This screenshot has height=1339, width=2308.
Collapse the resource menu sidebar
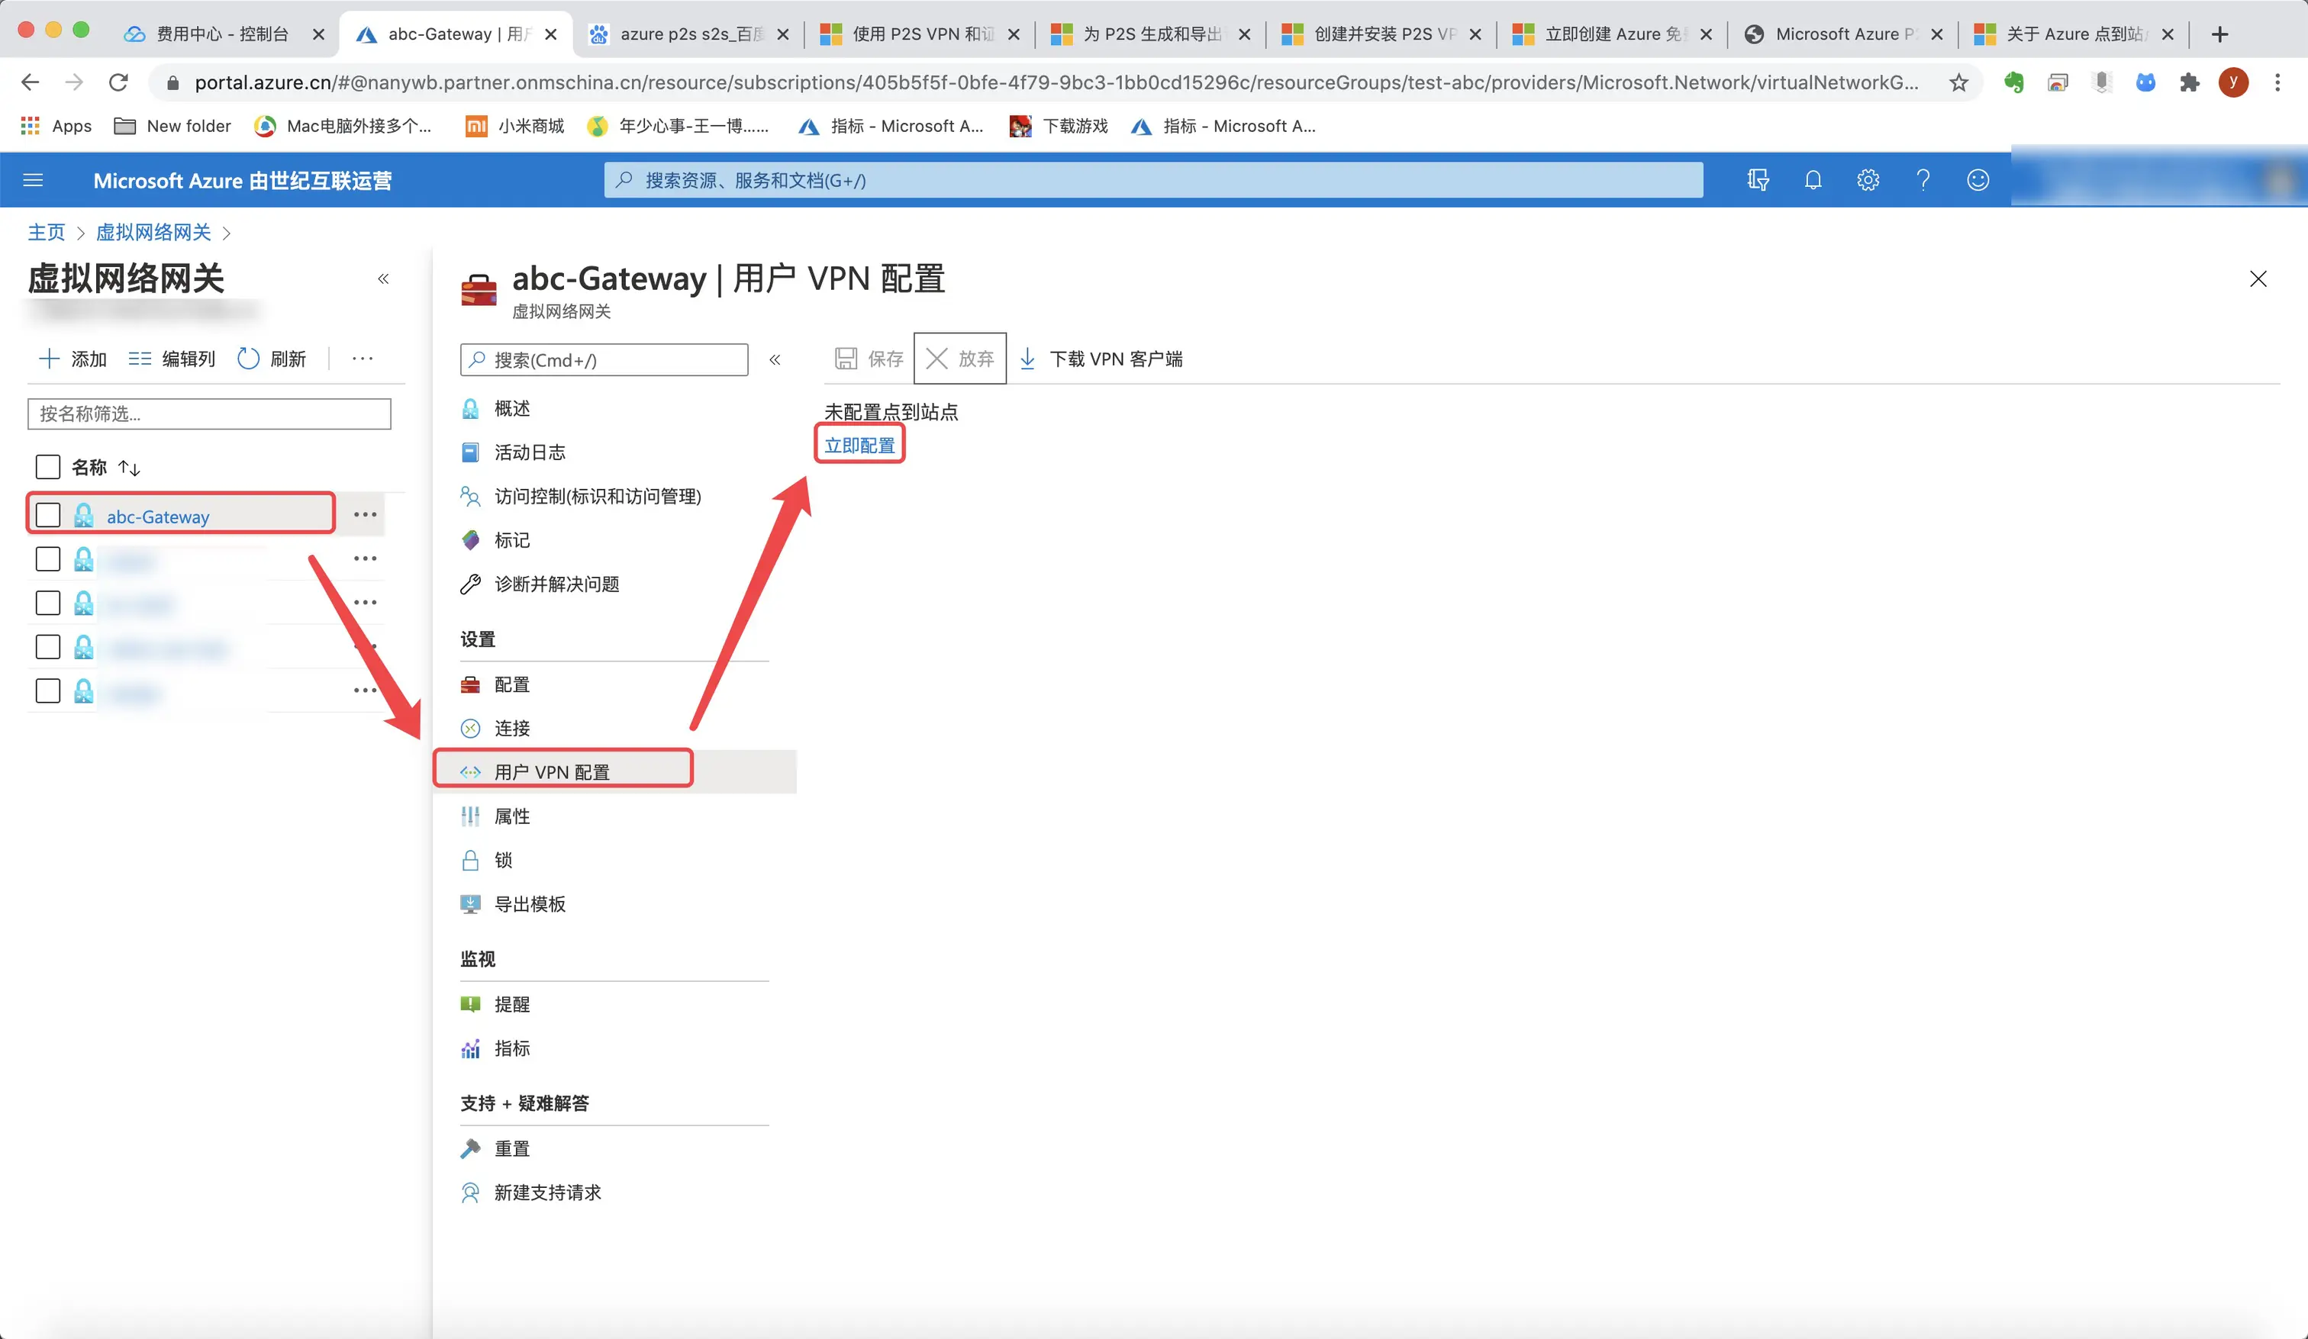point(775,359)
